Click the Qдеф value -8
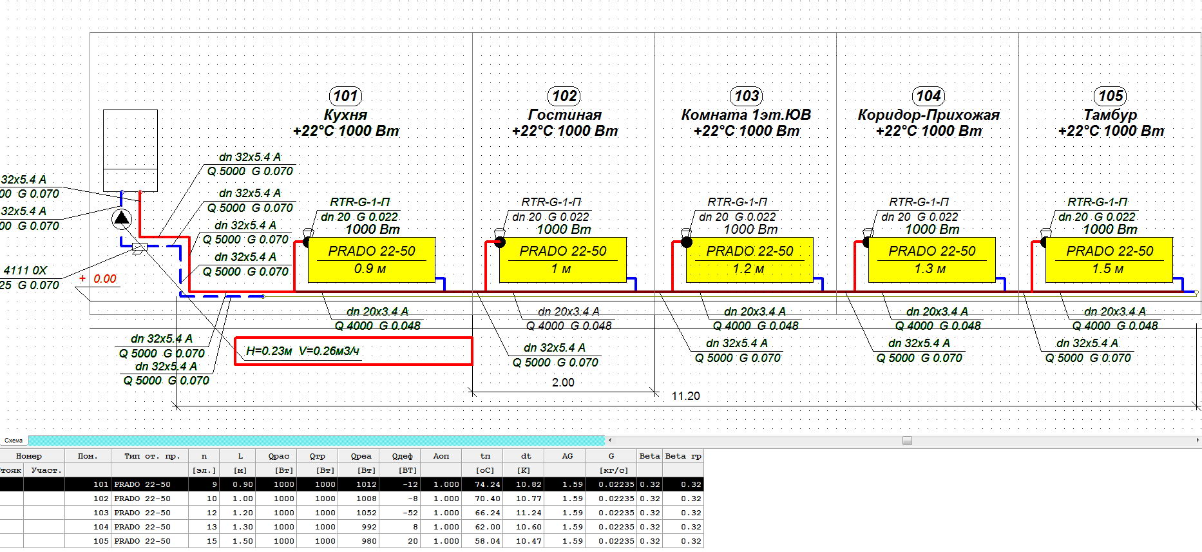 413,499
